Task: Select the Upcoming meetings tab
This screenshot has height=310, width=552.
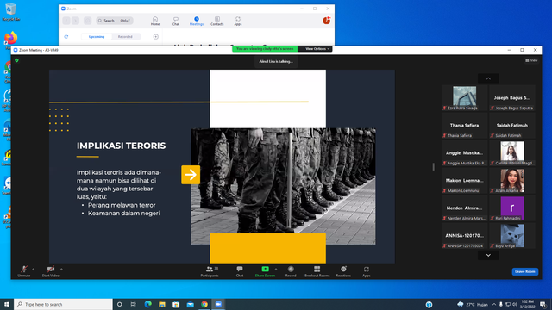Action: coord(97,36)
